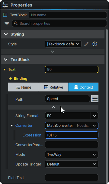Image resolution: width=109 pixels, height=184 pixels.
Task: Click the Rich Text field
Action: pyautogui.click(x=72, y=178)
